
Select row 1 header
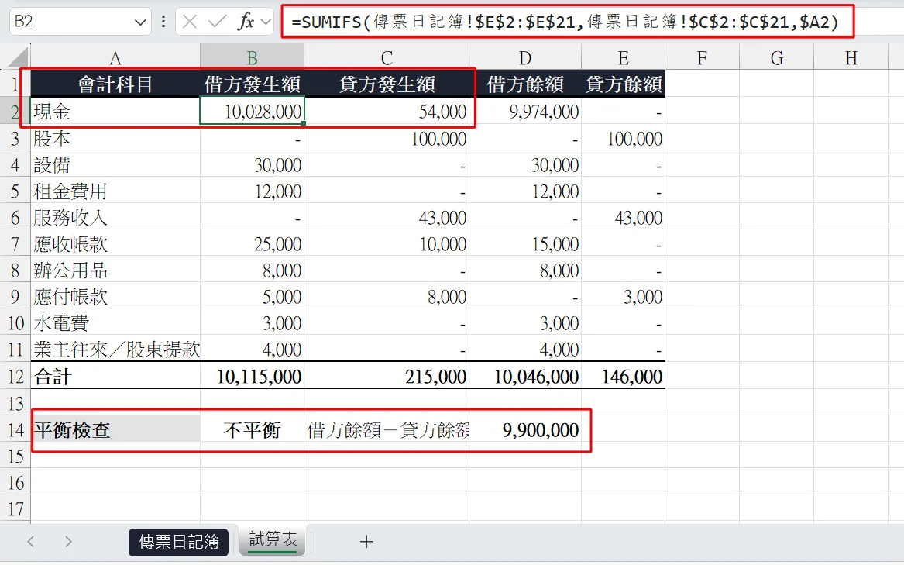click(15, 84)
